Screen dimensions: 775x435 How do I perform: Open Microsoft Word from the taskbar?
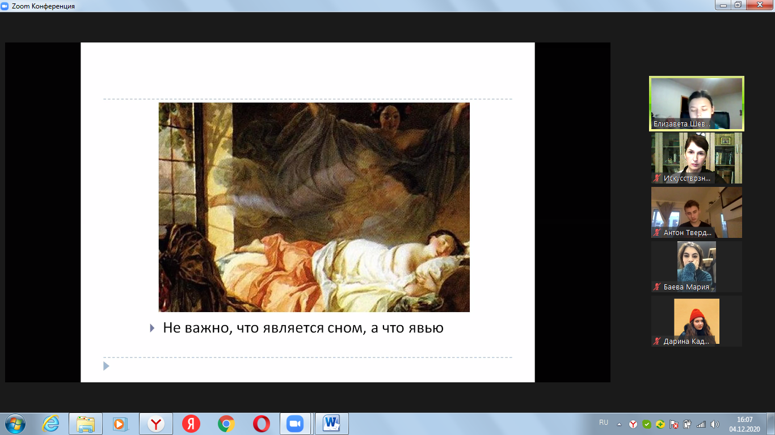331,424
